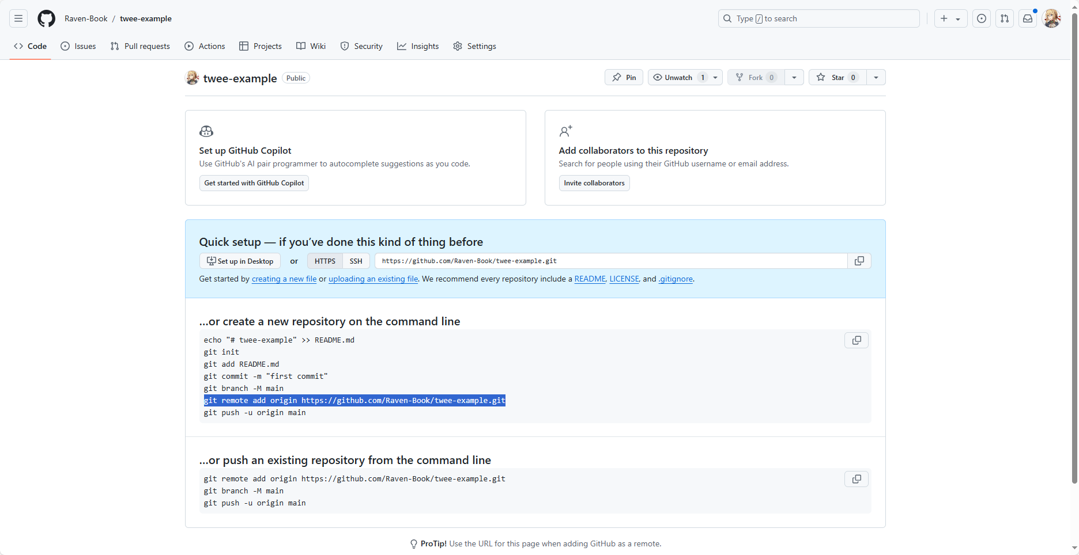
Task: Click the Fork button
Action: click(x=756, y=77)
